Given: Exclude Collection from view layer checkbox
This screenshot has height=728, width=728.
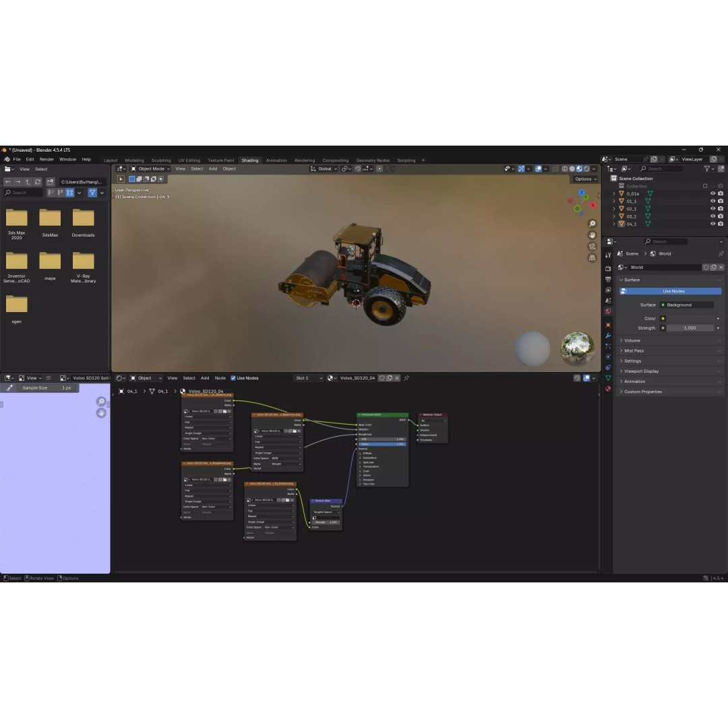Looking at the screenshot, I should (705, 186).
